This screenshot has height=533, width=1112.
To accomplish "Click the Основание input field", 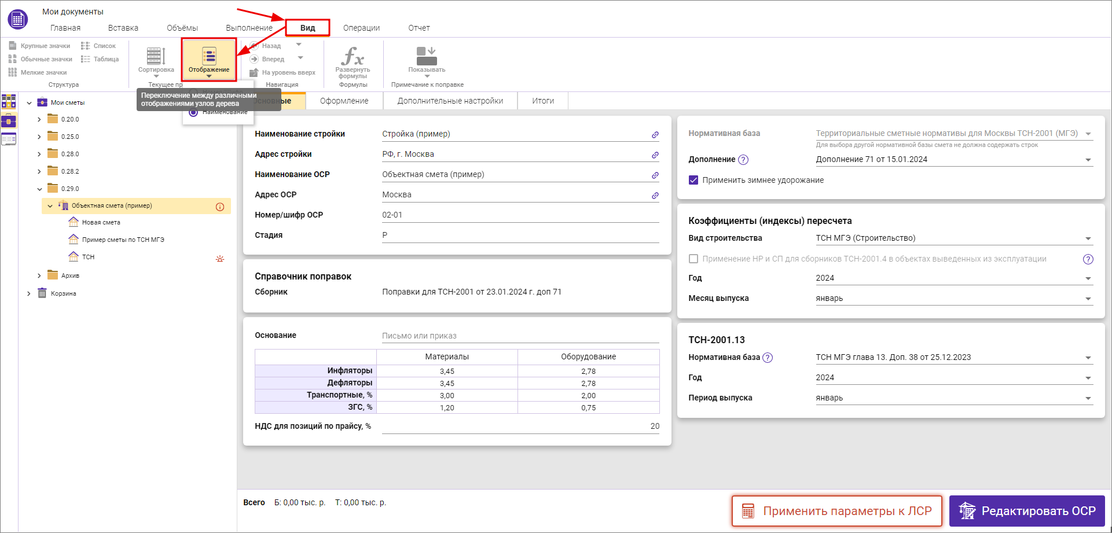I will tap(520, 336).
